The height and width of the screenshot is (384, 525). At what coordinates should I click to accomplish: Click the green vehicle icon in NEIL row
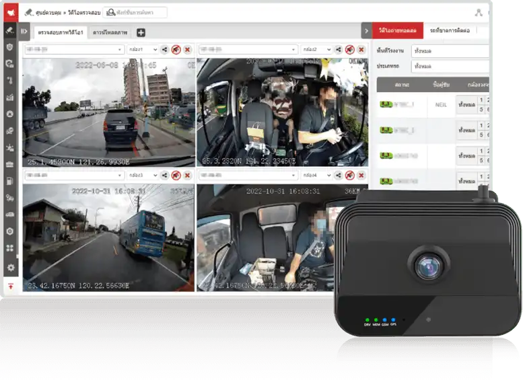point(386,104)
